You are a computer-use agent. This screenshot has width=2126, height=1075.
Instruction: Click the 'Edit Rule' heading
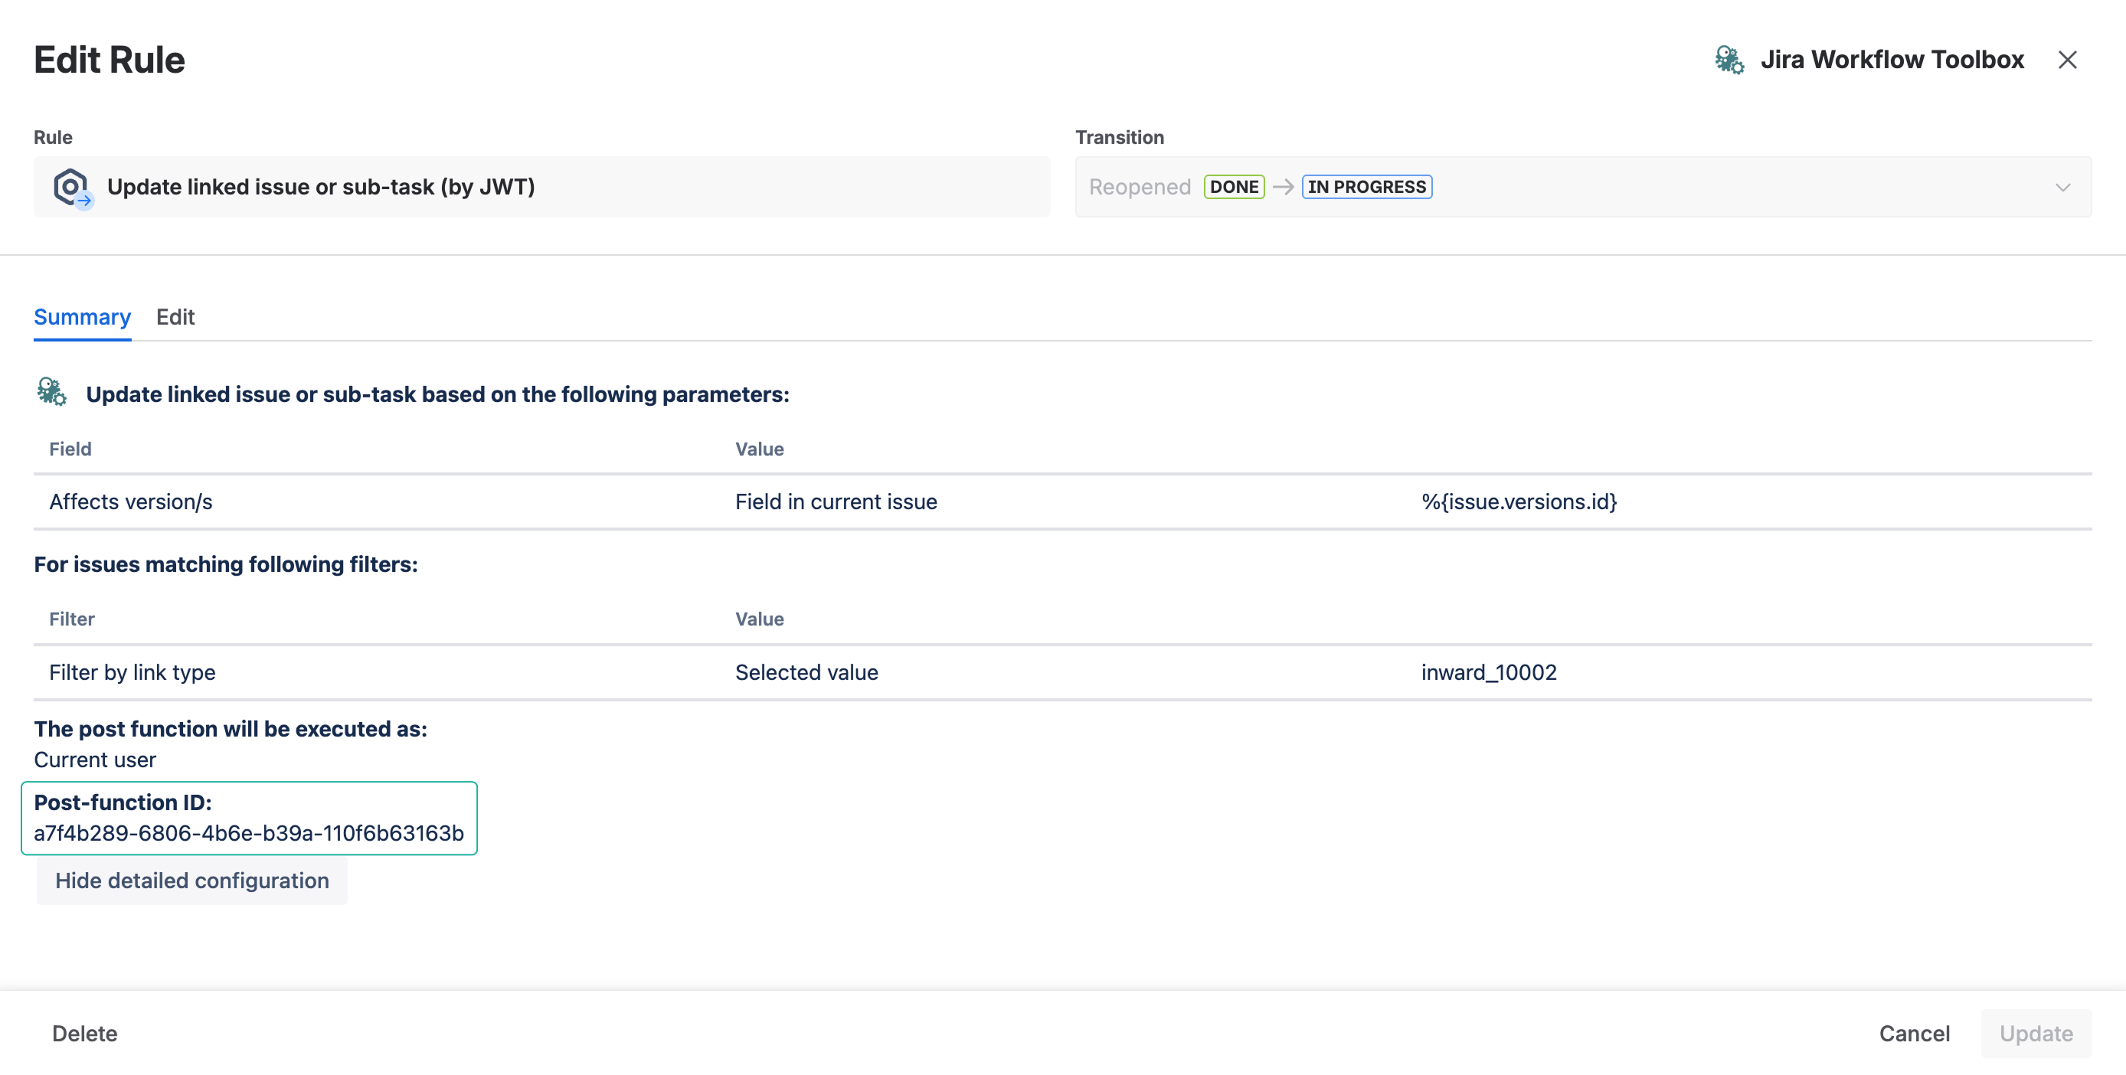point(109,60)
